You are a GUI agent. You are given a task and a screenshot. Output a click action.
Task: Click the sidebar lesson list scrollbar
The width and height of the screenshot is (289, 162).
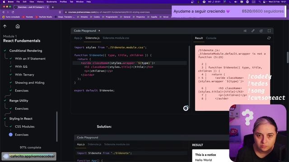(57, 126)
